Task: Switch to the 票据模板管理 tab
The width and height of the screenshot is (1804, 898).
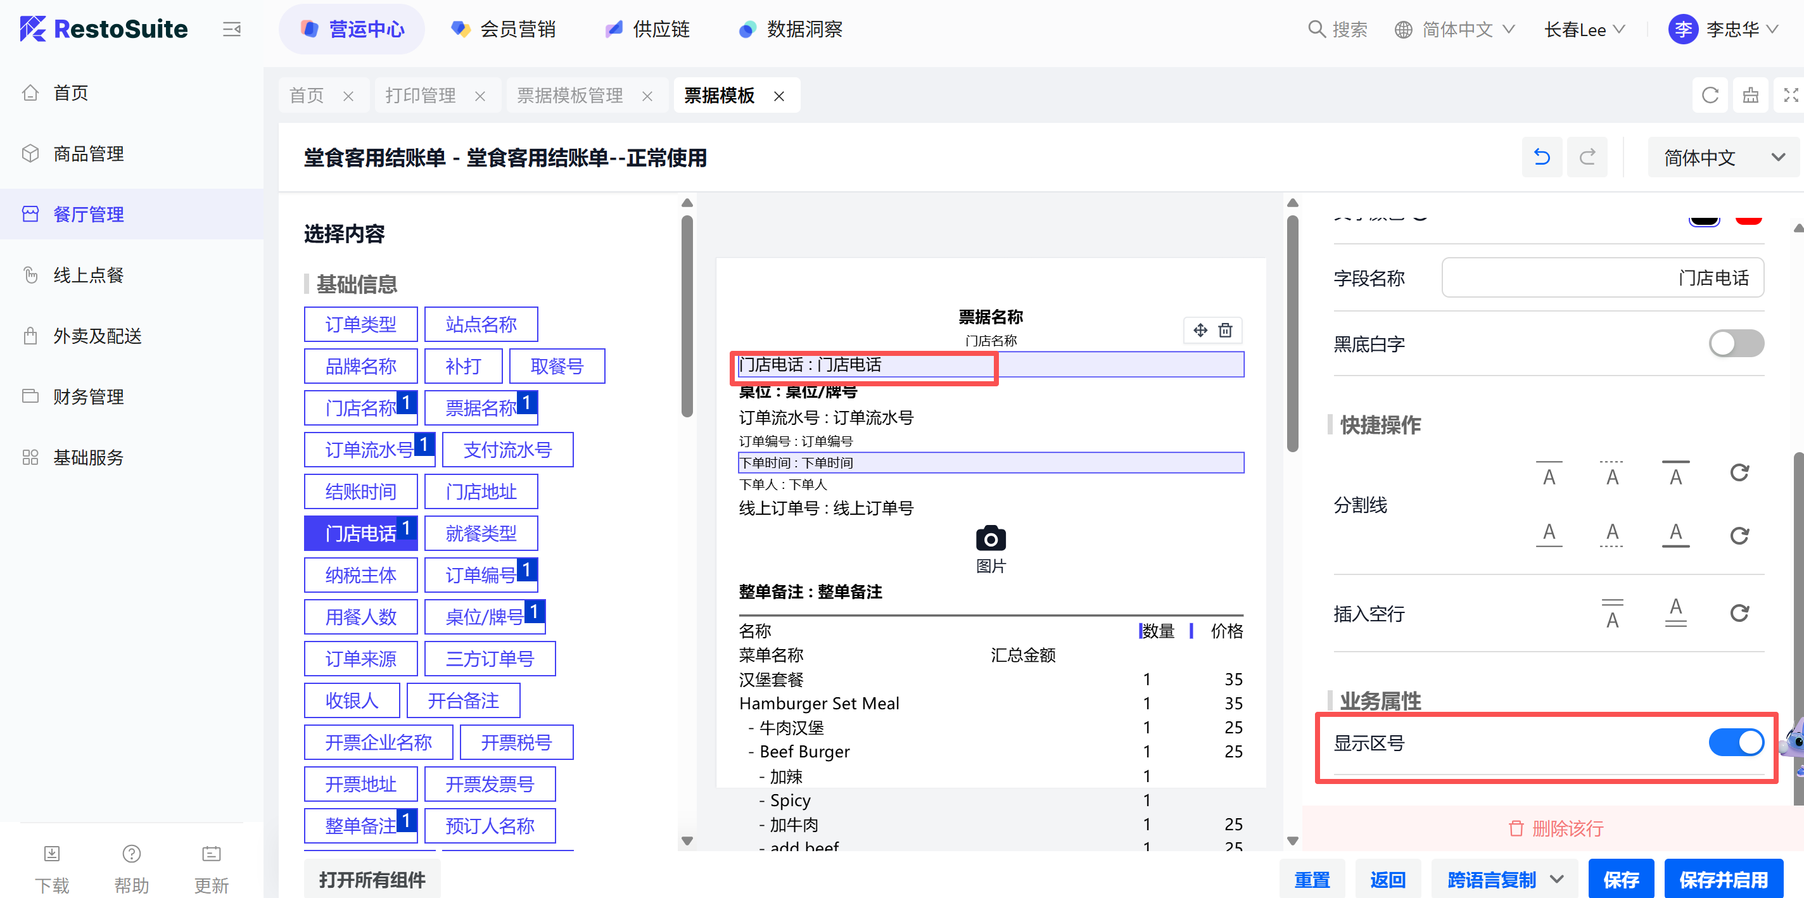Action: point(569,95)
